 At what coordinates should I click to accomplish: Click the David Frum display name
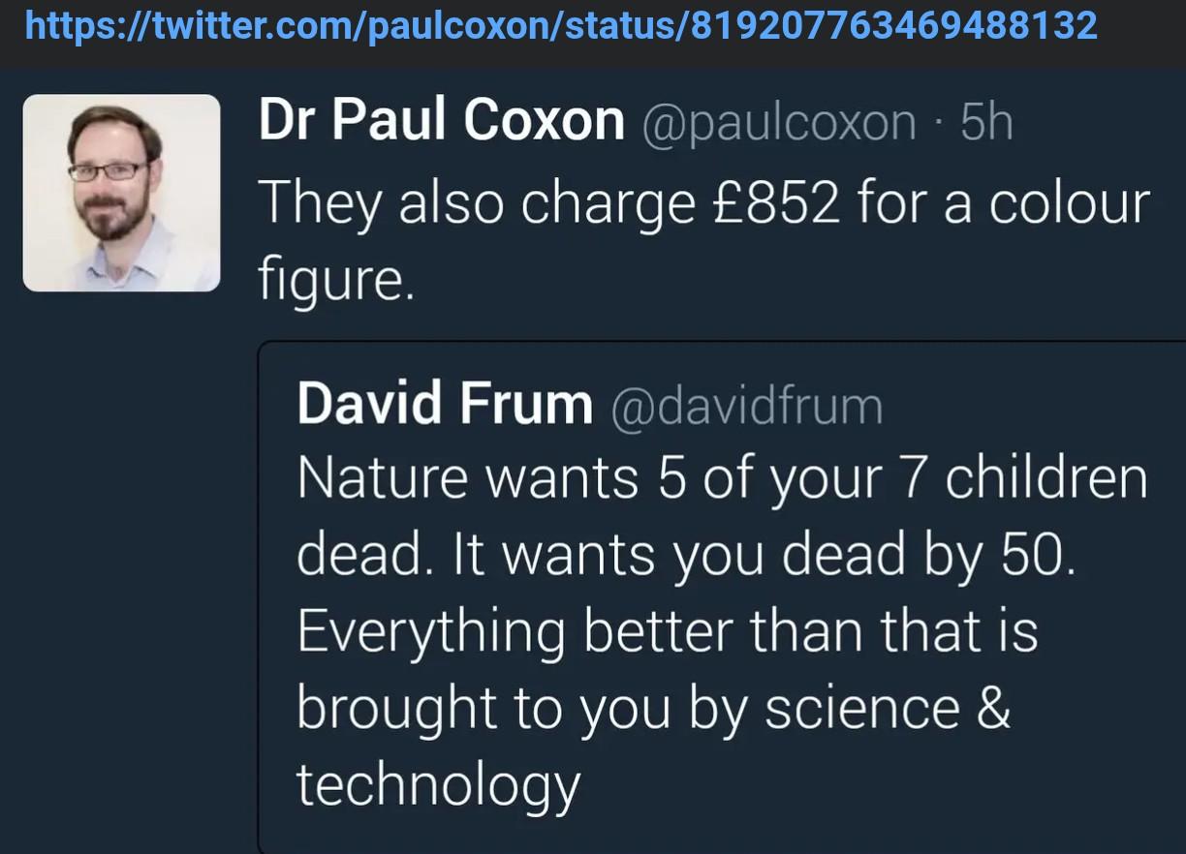pos(445,404)
